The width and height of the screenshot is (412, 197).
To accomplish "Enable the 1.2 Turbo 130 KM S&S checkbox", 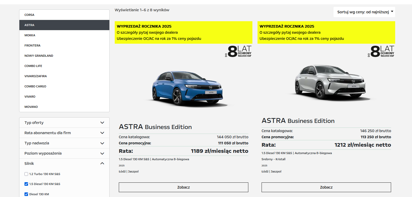I will (x=26, y=174).
